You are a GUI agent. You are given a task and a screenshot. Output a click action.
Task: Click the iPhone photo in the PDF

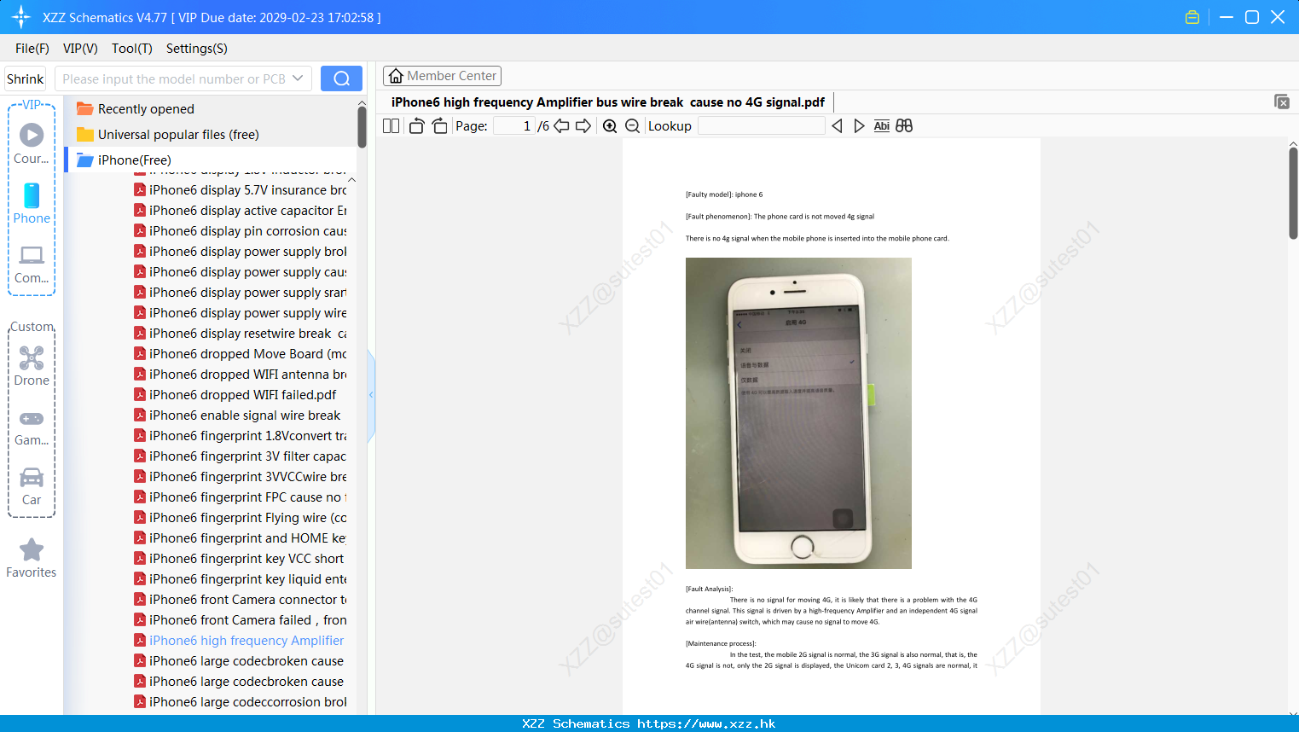tap(798, 413)
